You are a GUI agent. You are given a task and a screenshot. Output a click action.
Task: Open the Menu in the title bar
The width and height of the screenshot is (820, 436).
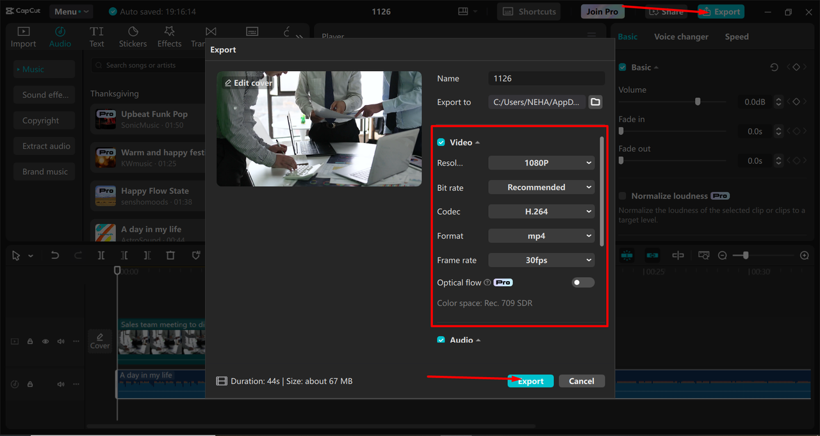pos(69,12)
